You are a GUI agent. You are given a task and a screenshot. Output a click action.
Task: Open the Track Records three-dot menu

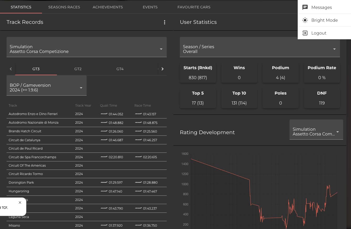coord(165,22)
